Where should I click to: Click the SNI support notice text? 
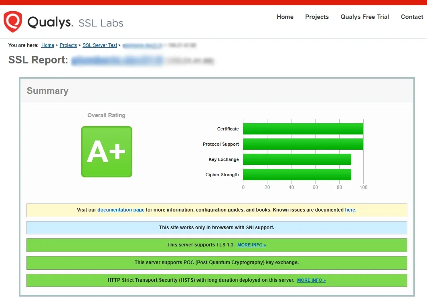(x=217, y=228)
